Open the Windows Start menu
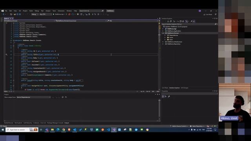Screen dimensions: 251x141 pyautogui.click(x=3, y=130)
